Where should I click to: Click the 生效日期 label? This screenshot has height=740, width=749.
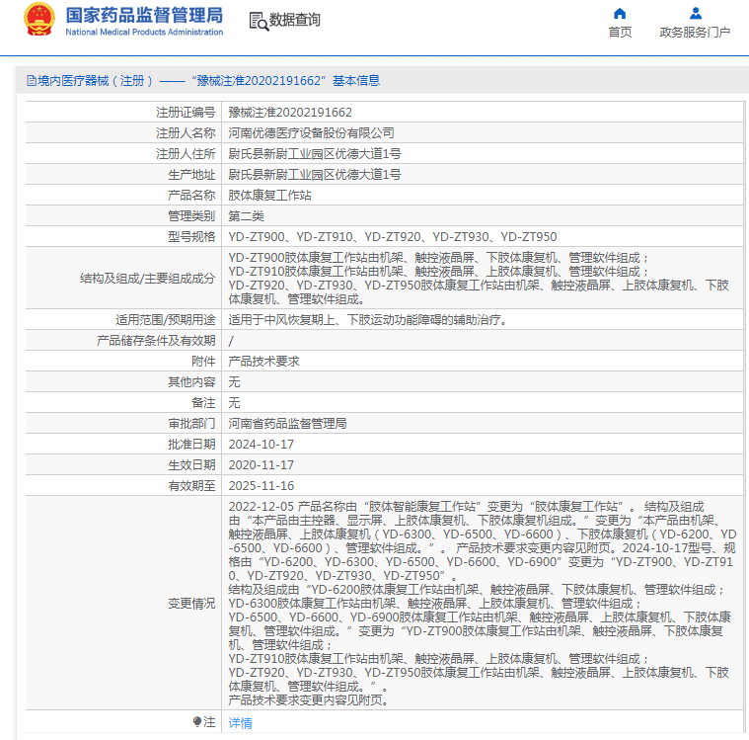pos(191,465)
